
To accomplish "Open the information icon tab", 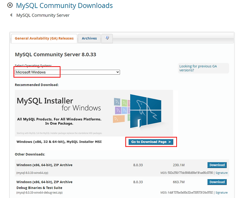I will coord(107,38).
